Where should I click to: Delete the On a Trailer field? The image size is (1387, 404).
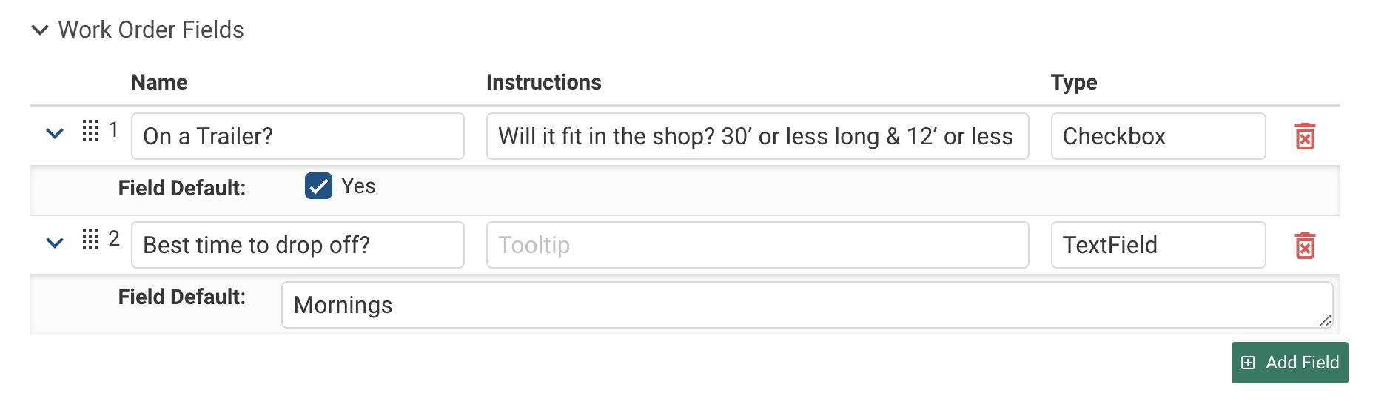coord(1305,137)
